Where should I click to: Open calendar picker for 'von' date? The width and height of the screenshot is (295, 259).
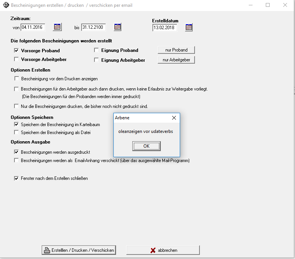(57, 27)
